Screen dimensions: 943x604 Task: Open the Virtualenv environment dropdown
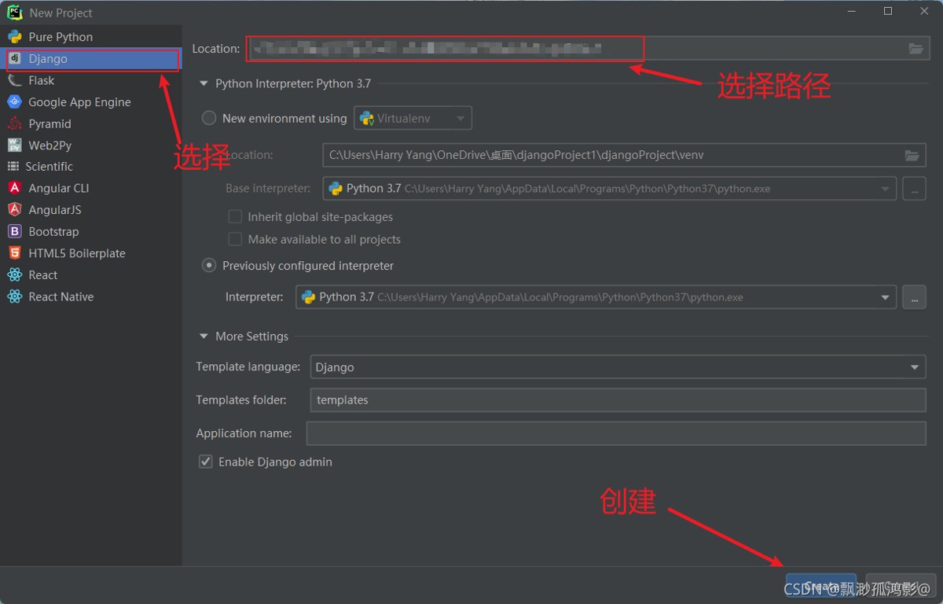(x=413, y=118)
